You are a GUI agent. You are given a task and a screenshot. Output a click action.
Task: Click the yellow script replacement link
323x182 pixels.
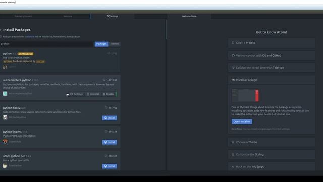40,61
